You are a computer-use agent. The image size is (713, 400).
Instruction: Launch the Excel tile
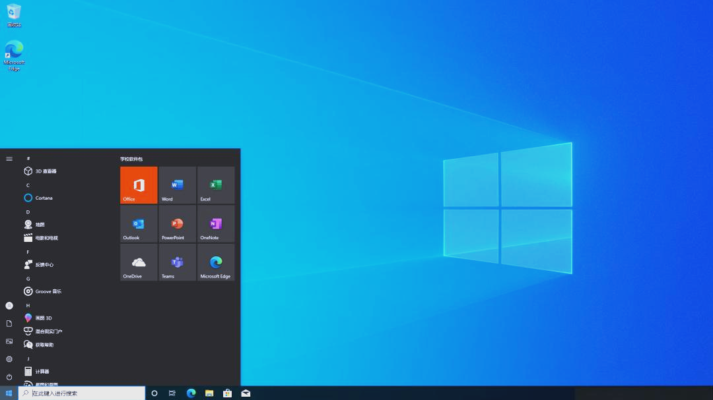click(215, 185)
